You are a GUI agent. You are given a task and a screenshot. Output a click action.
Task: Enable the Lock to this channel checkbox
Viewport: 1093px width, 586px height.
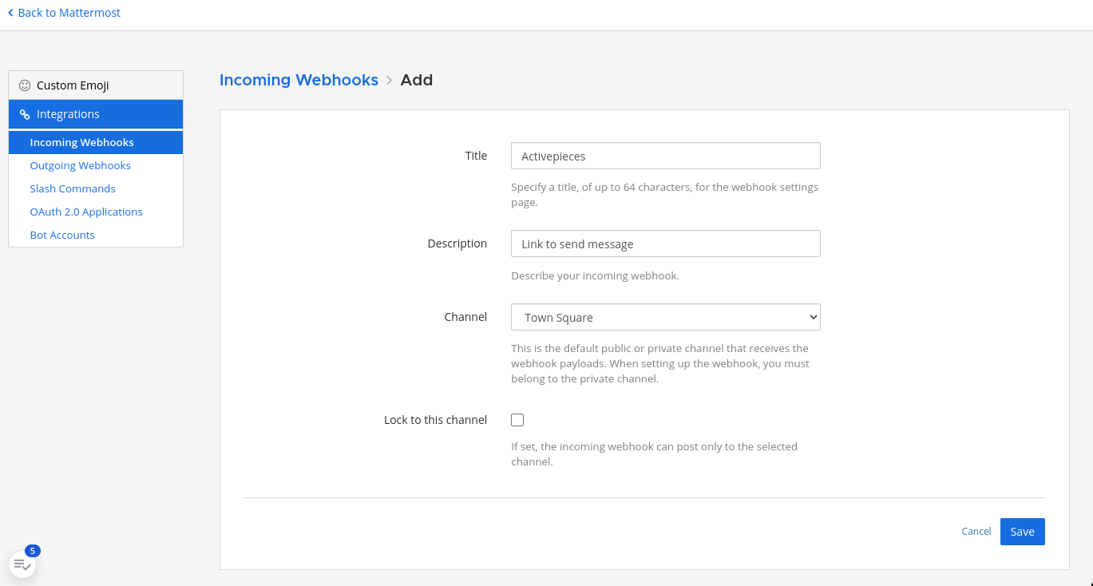click(517, 419)
